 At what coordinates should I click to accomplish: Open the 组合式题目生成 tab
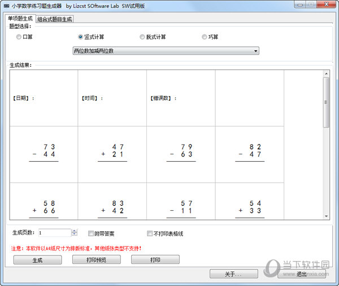54,19
